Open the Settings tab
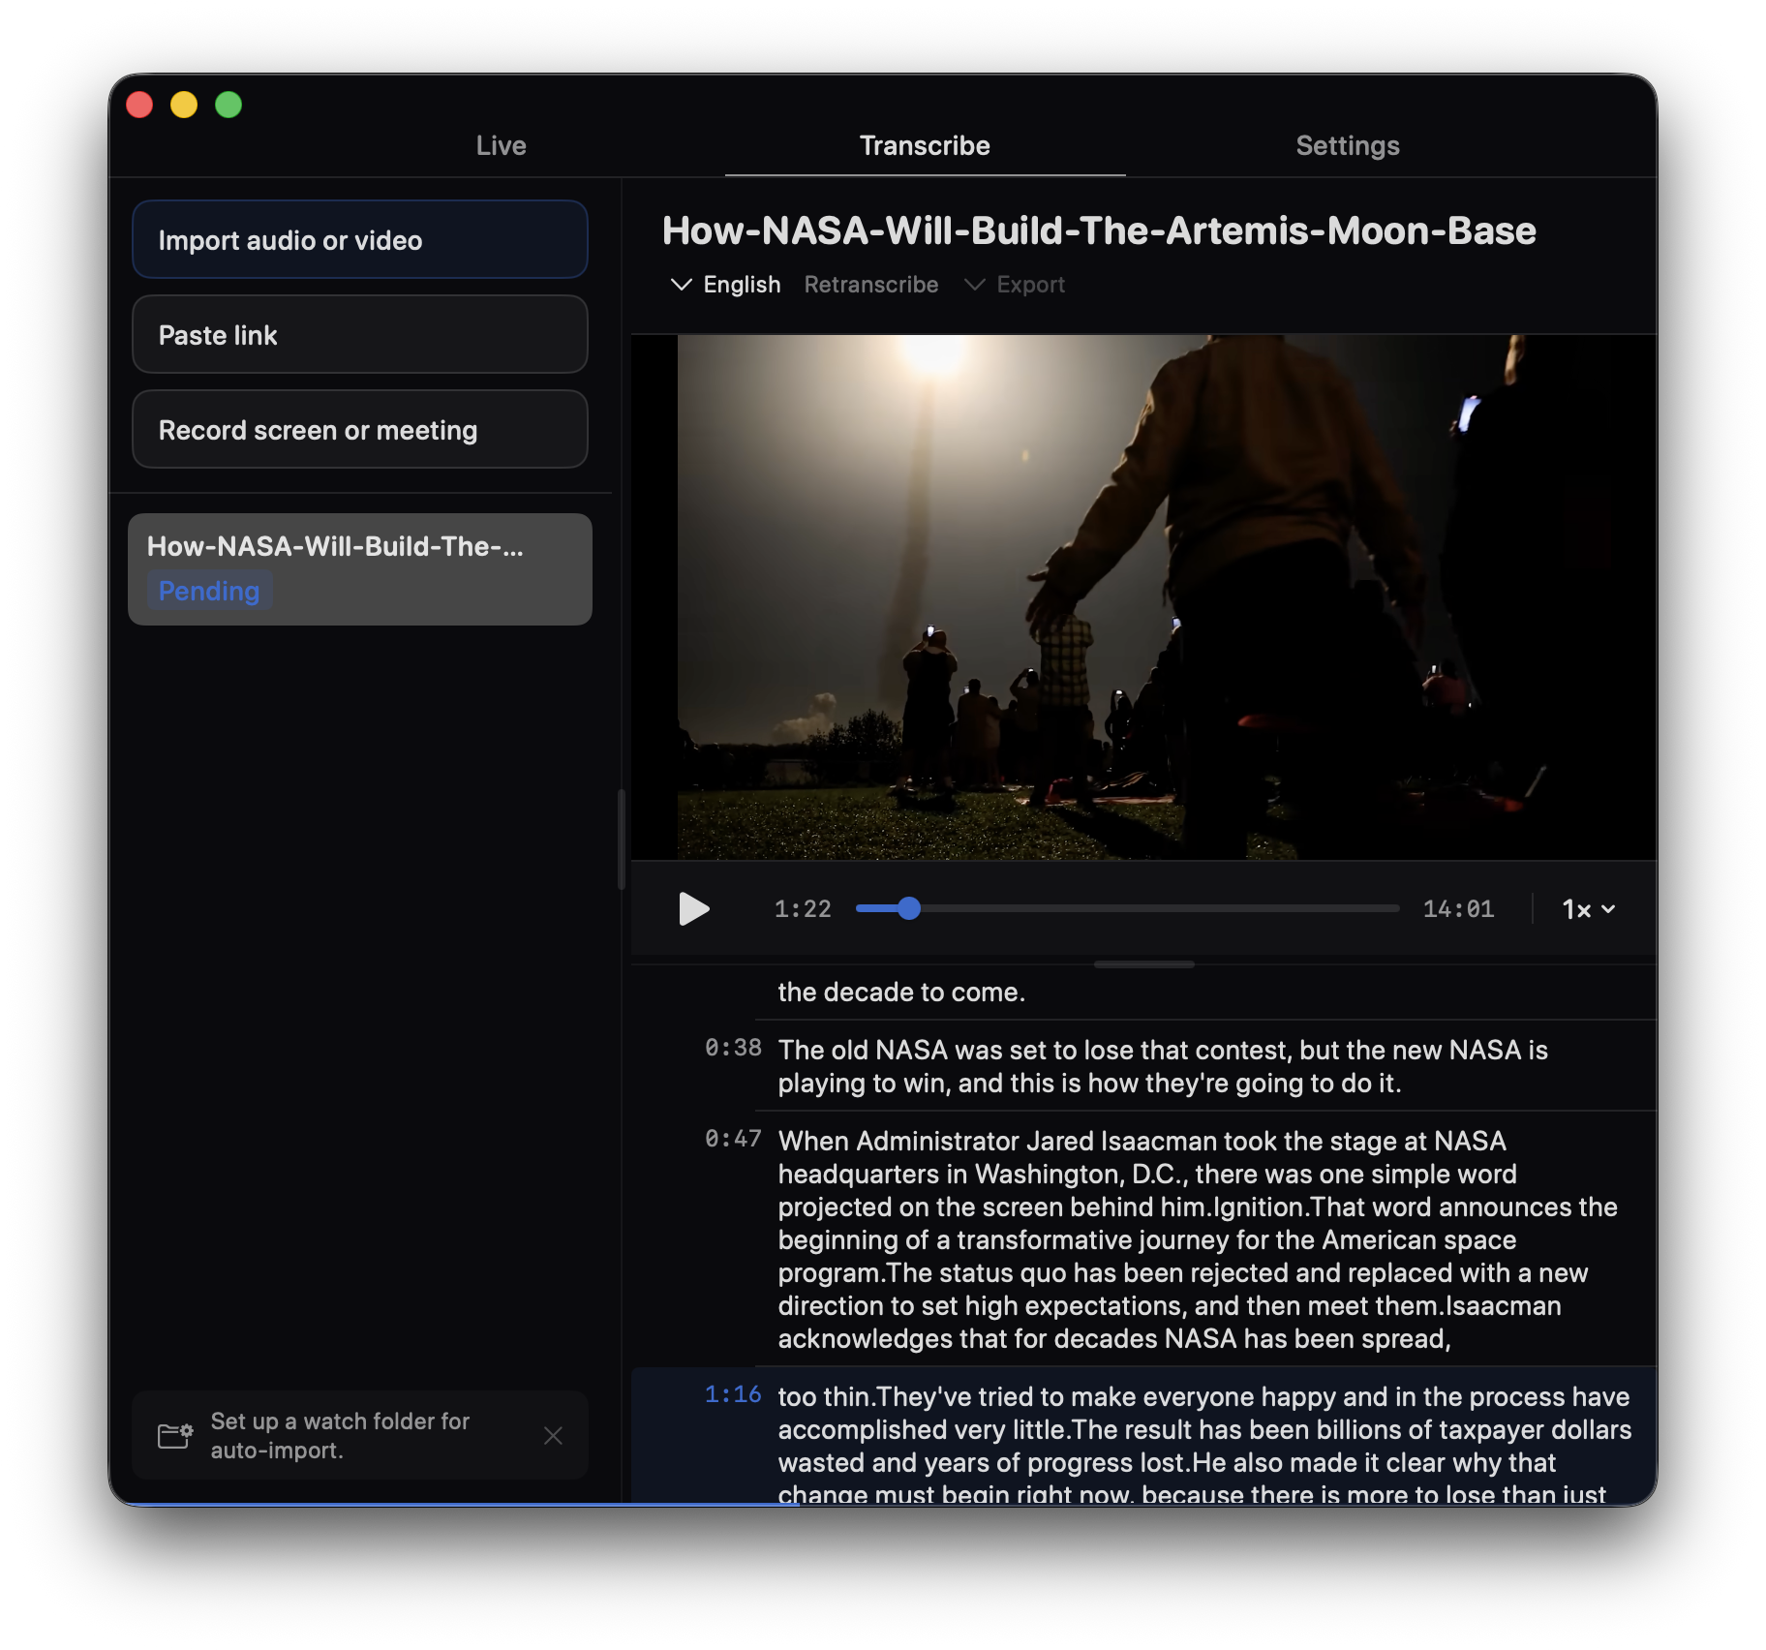 [1348, 145]
